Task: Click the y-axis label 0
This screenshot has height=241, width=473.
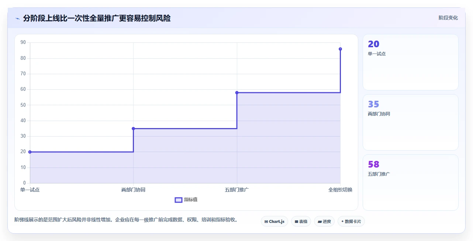Action: click(24, 183)
